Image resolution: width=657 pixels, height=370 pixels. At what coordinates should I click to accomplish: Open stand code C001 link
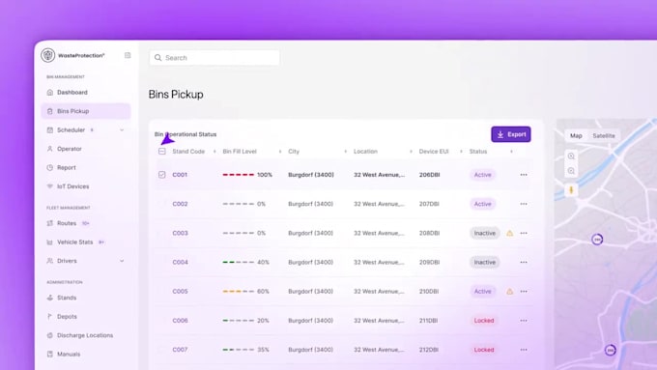click(x=180, y=175)
